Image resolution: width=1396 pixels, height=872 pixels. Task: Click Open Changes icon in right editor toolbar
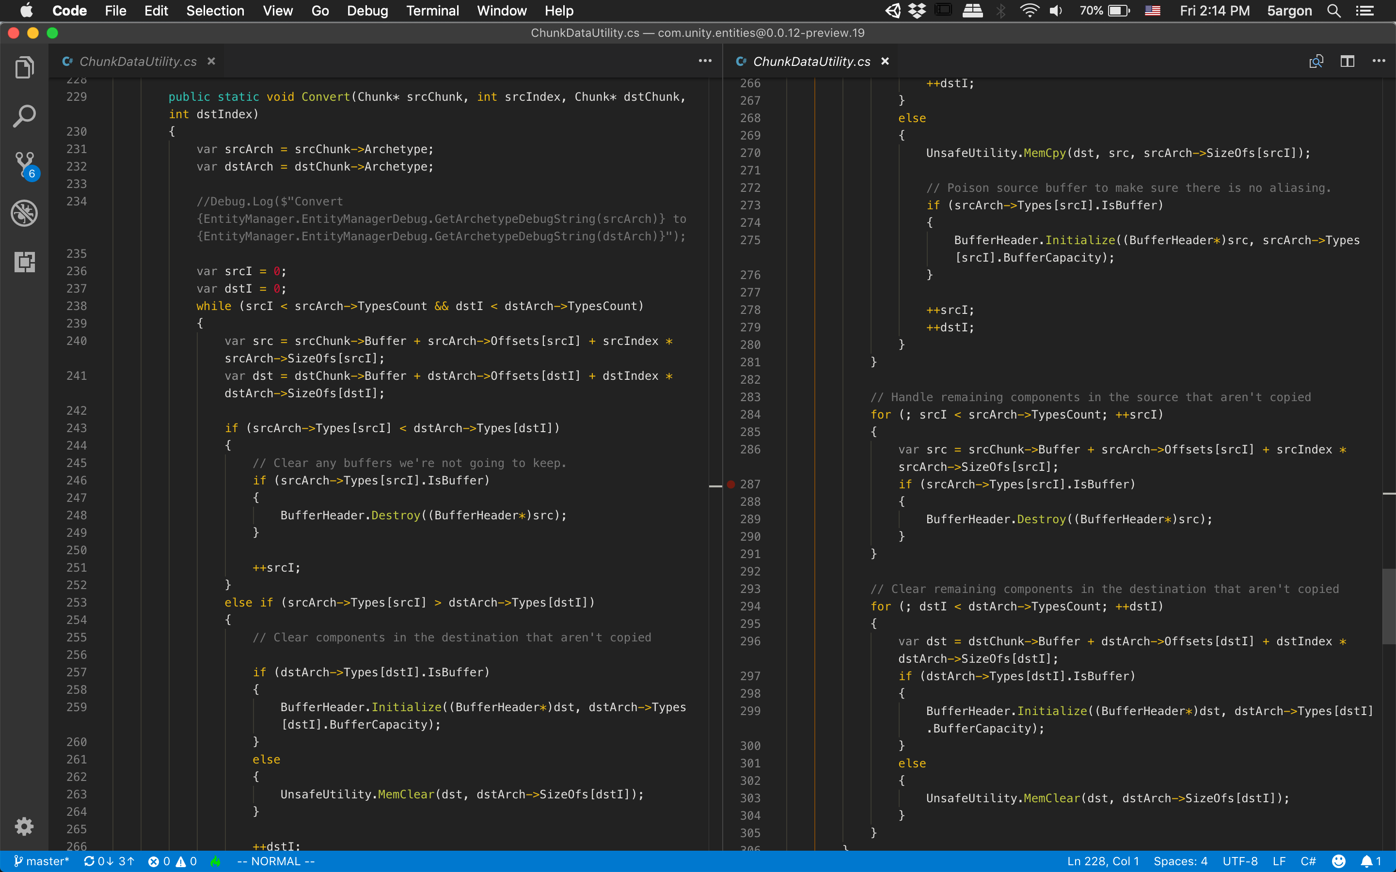tap(1316, 61)
